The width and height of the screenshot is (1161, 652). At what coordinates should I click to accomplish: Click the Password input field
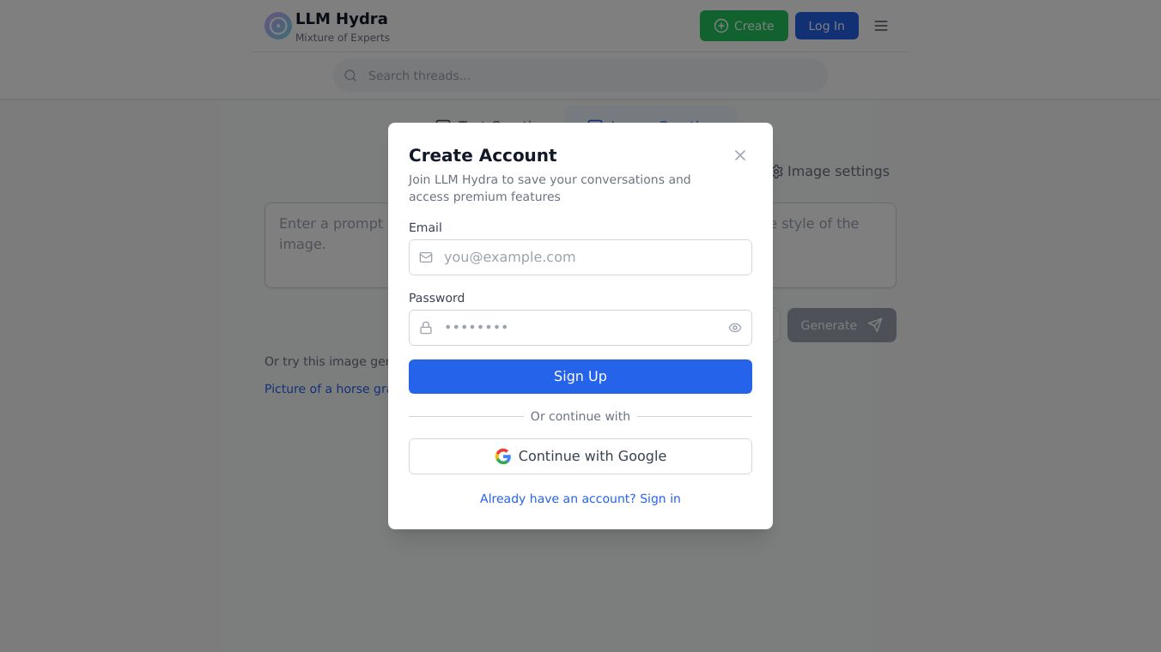point(580,328)
